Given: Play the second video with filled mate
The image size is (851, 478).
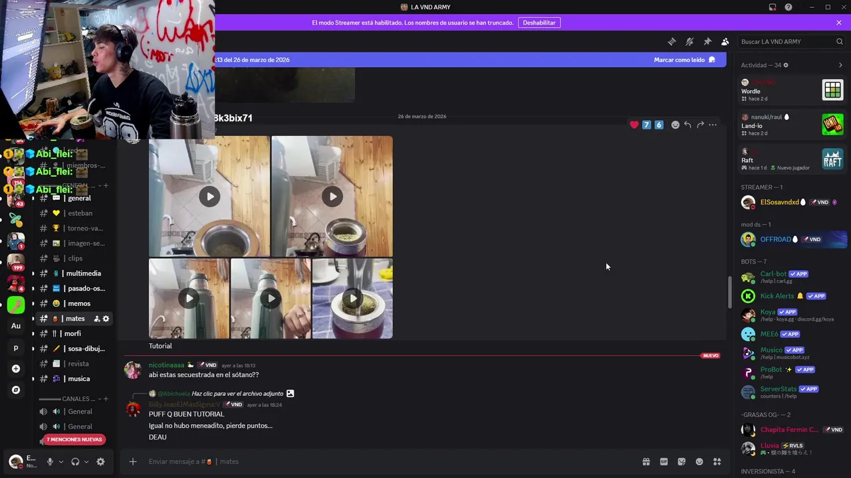Looking at the screenshot, I should coord(332,197).
